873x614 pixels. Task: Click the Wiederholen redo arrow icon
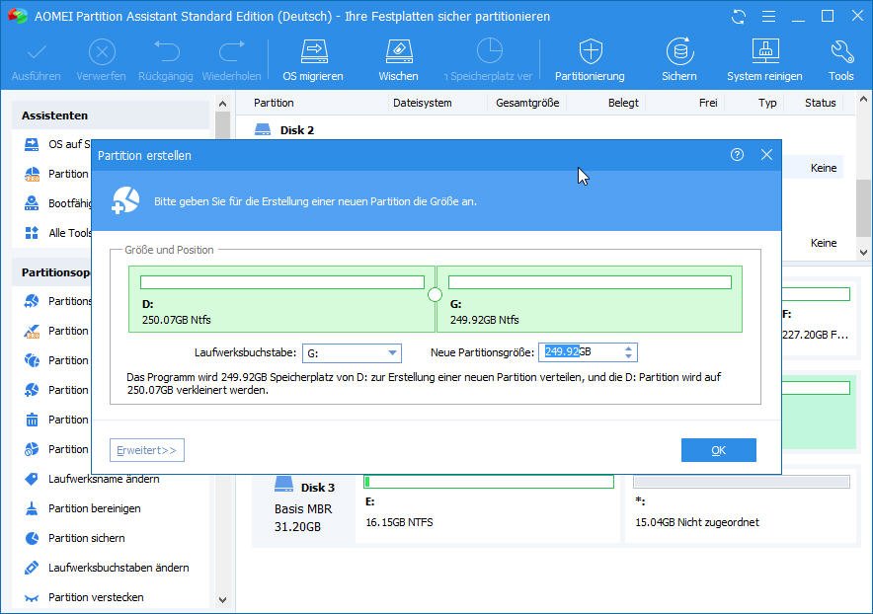(x=231, y=51)
